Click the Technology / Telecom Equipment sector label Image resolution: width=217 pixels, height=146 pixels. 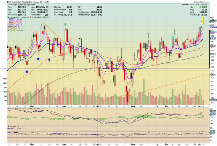tap(21, 4)
